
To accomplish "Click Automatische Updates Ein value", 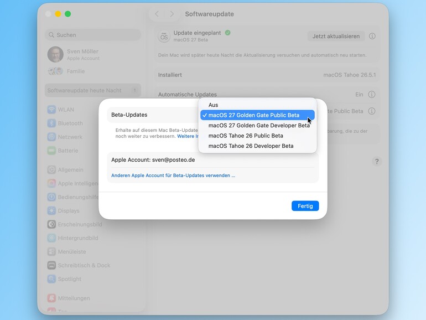I will pos(359,94).
